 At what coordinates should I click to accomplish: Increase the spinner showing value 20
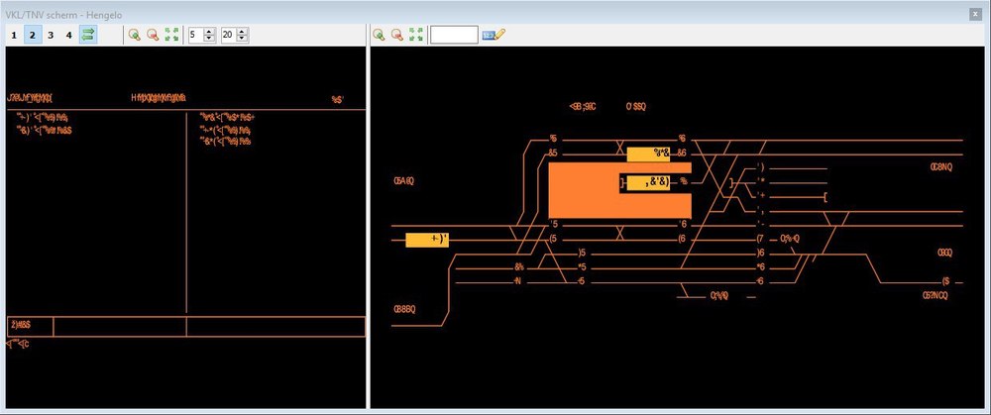coord(242,32)
